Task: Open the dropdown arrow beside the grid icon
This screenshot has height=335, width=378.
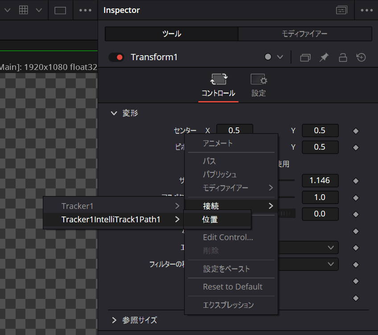Action: (x=39, y=10)
